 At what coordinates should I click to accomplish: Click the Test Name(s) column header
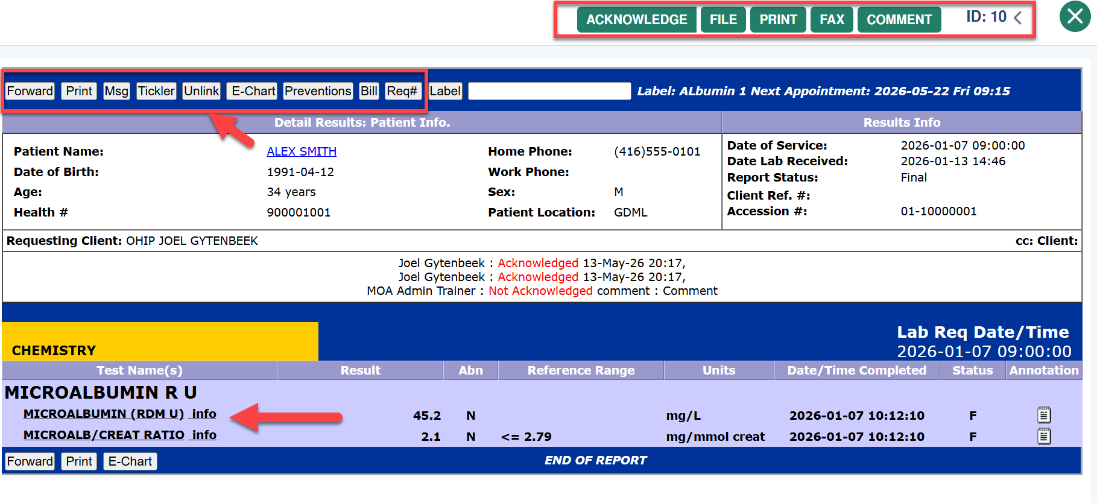click(139, 370)
